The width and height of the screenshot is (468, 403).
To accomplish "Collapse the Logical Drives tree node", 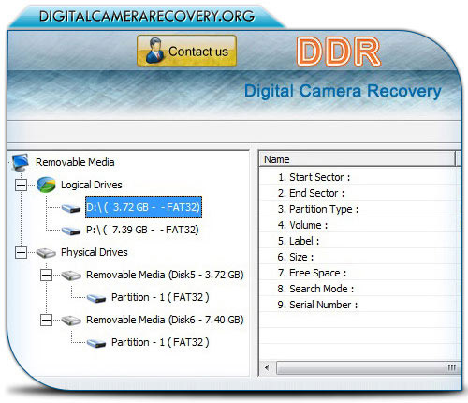I will click(x=21, y=185).
